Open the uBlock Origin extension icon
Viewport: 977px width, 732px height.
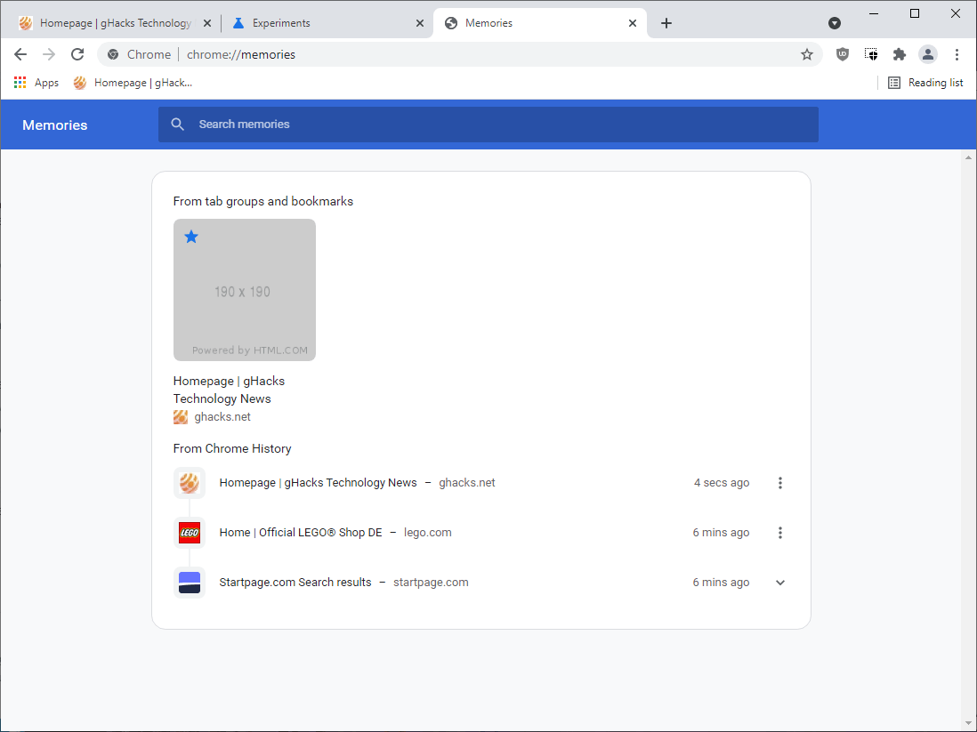tap(843, 54)
